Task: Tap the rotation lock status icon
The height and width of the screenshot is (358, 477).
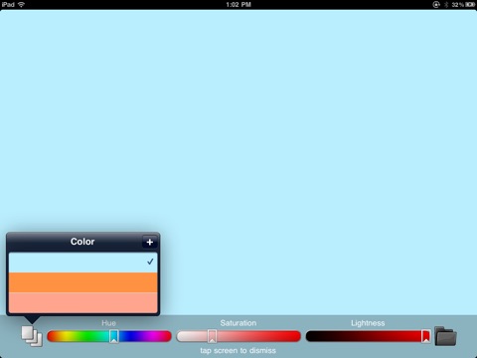Action: [436, 5]
